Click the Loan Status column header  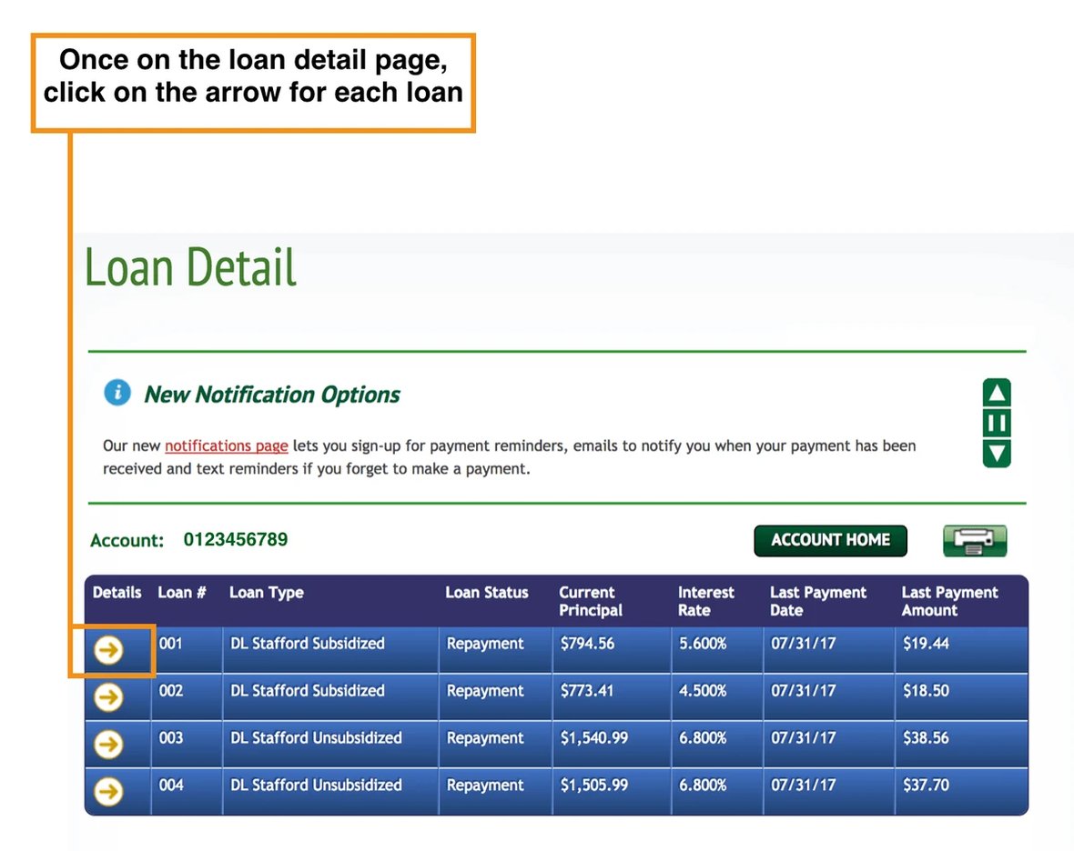pos(485,593)
